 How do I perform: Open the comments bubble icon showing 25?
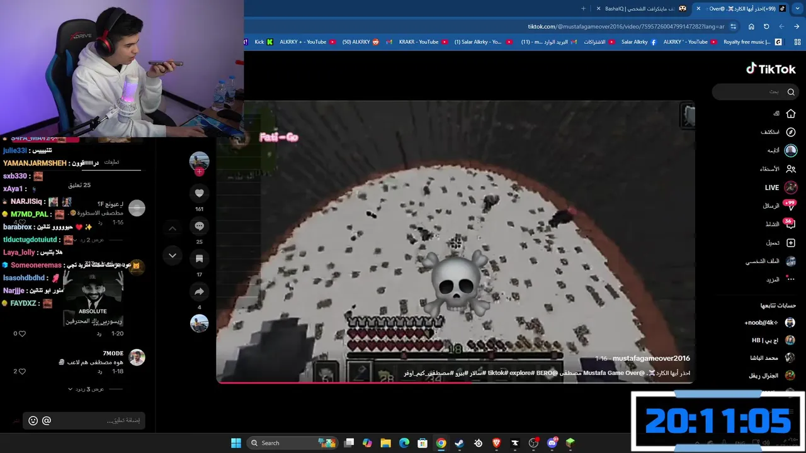199,226
